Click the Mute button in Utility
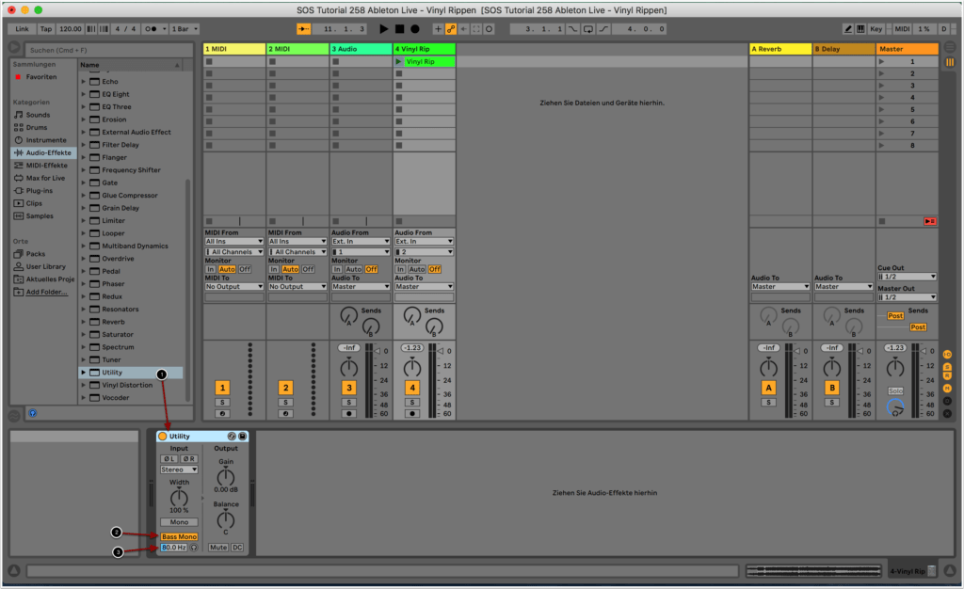 pyautogui.click(x=218, y=547)
